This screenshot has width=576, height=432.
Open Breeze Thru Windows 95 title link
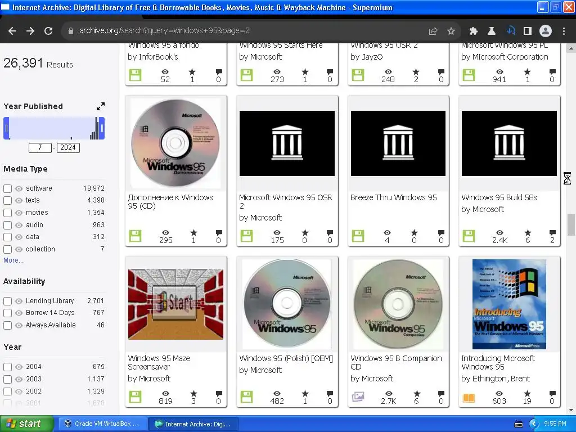point(393,197)
